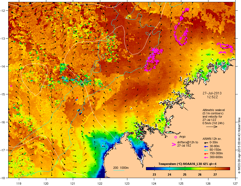Click the latitude '-12' axis label
Image resolution: width=241 pixels, height=186 pixels.
click(x=3, y=11)
